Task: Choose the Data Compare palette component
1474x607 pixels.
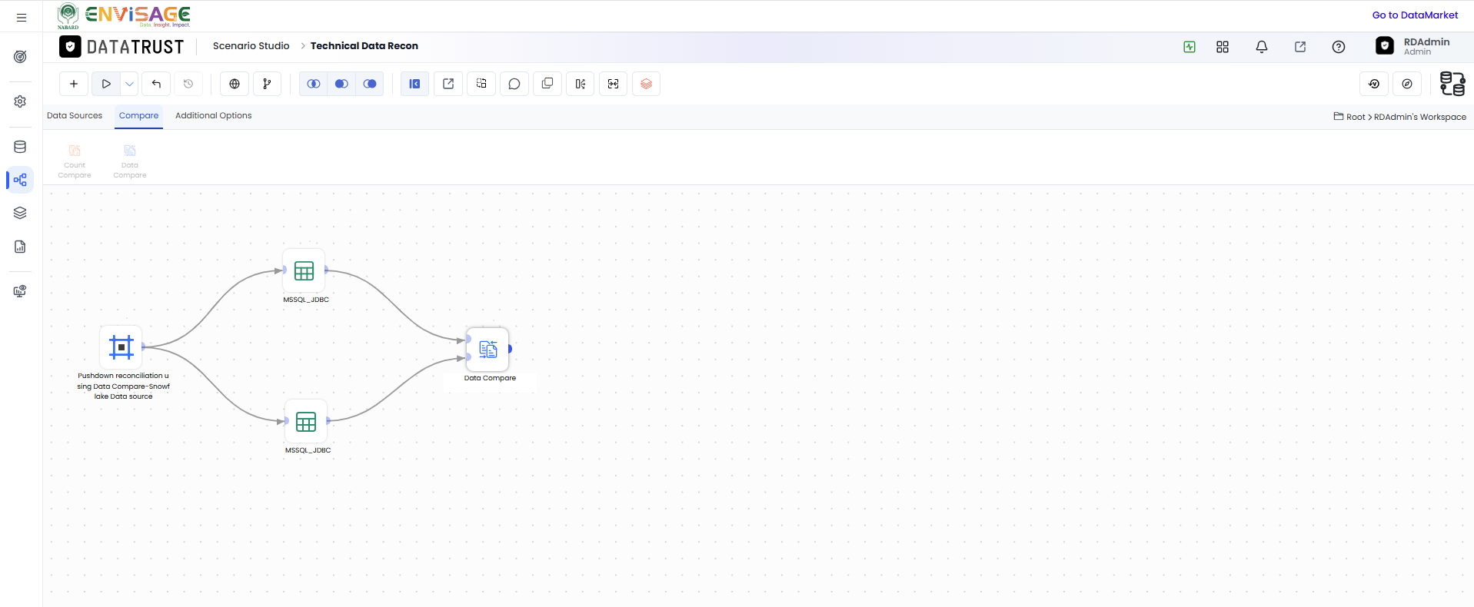Action: [x=130, y=161]
